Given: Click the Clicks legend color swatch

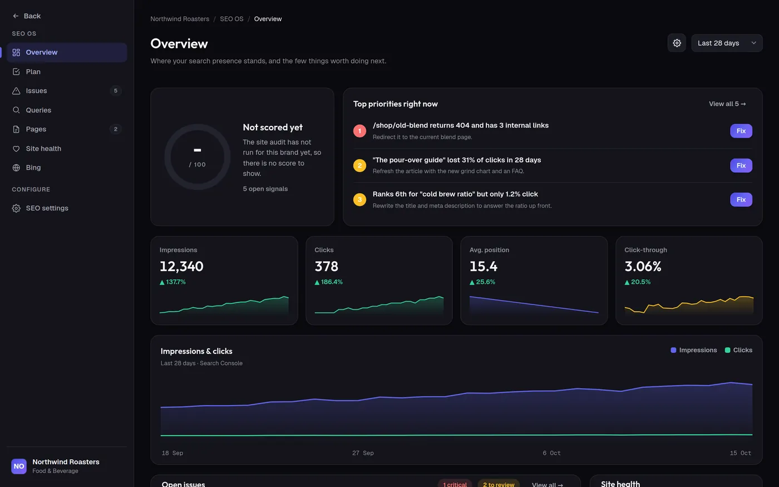Looking at the screenshot, I should pos(727,350).
